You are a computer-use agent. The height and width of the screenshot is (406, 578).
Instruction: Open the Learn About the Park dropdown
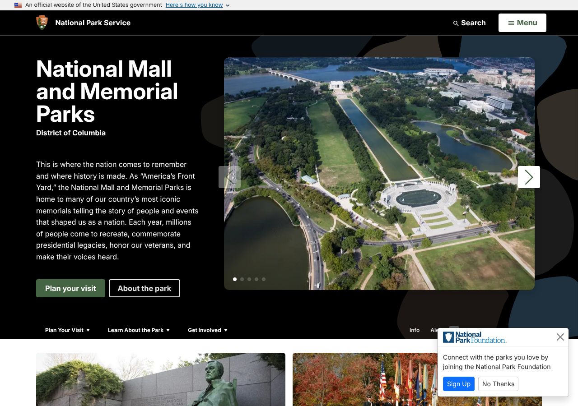click(x=139, y=330)
